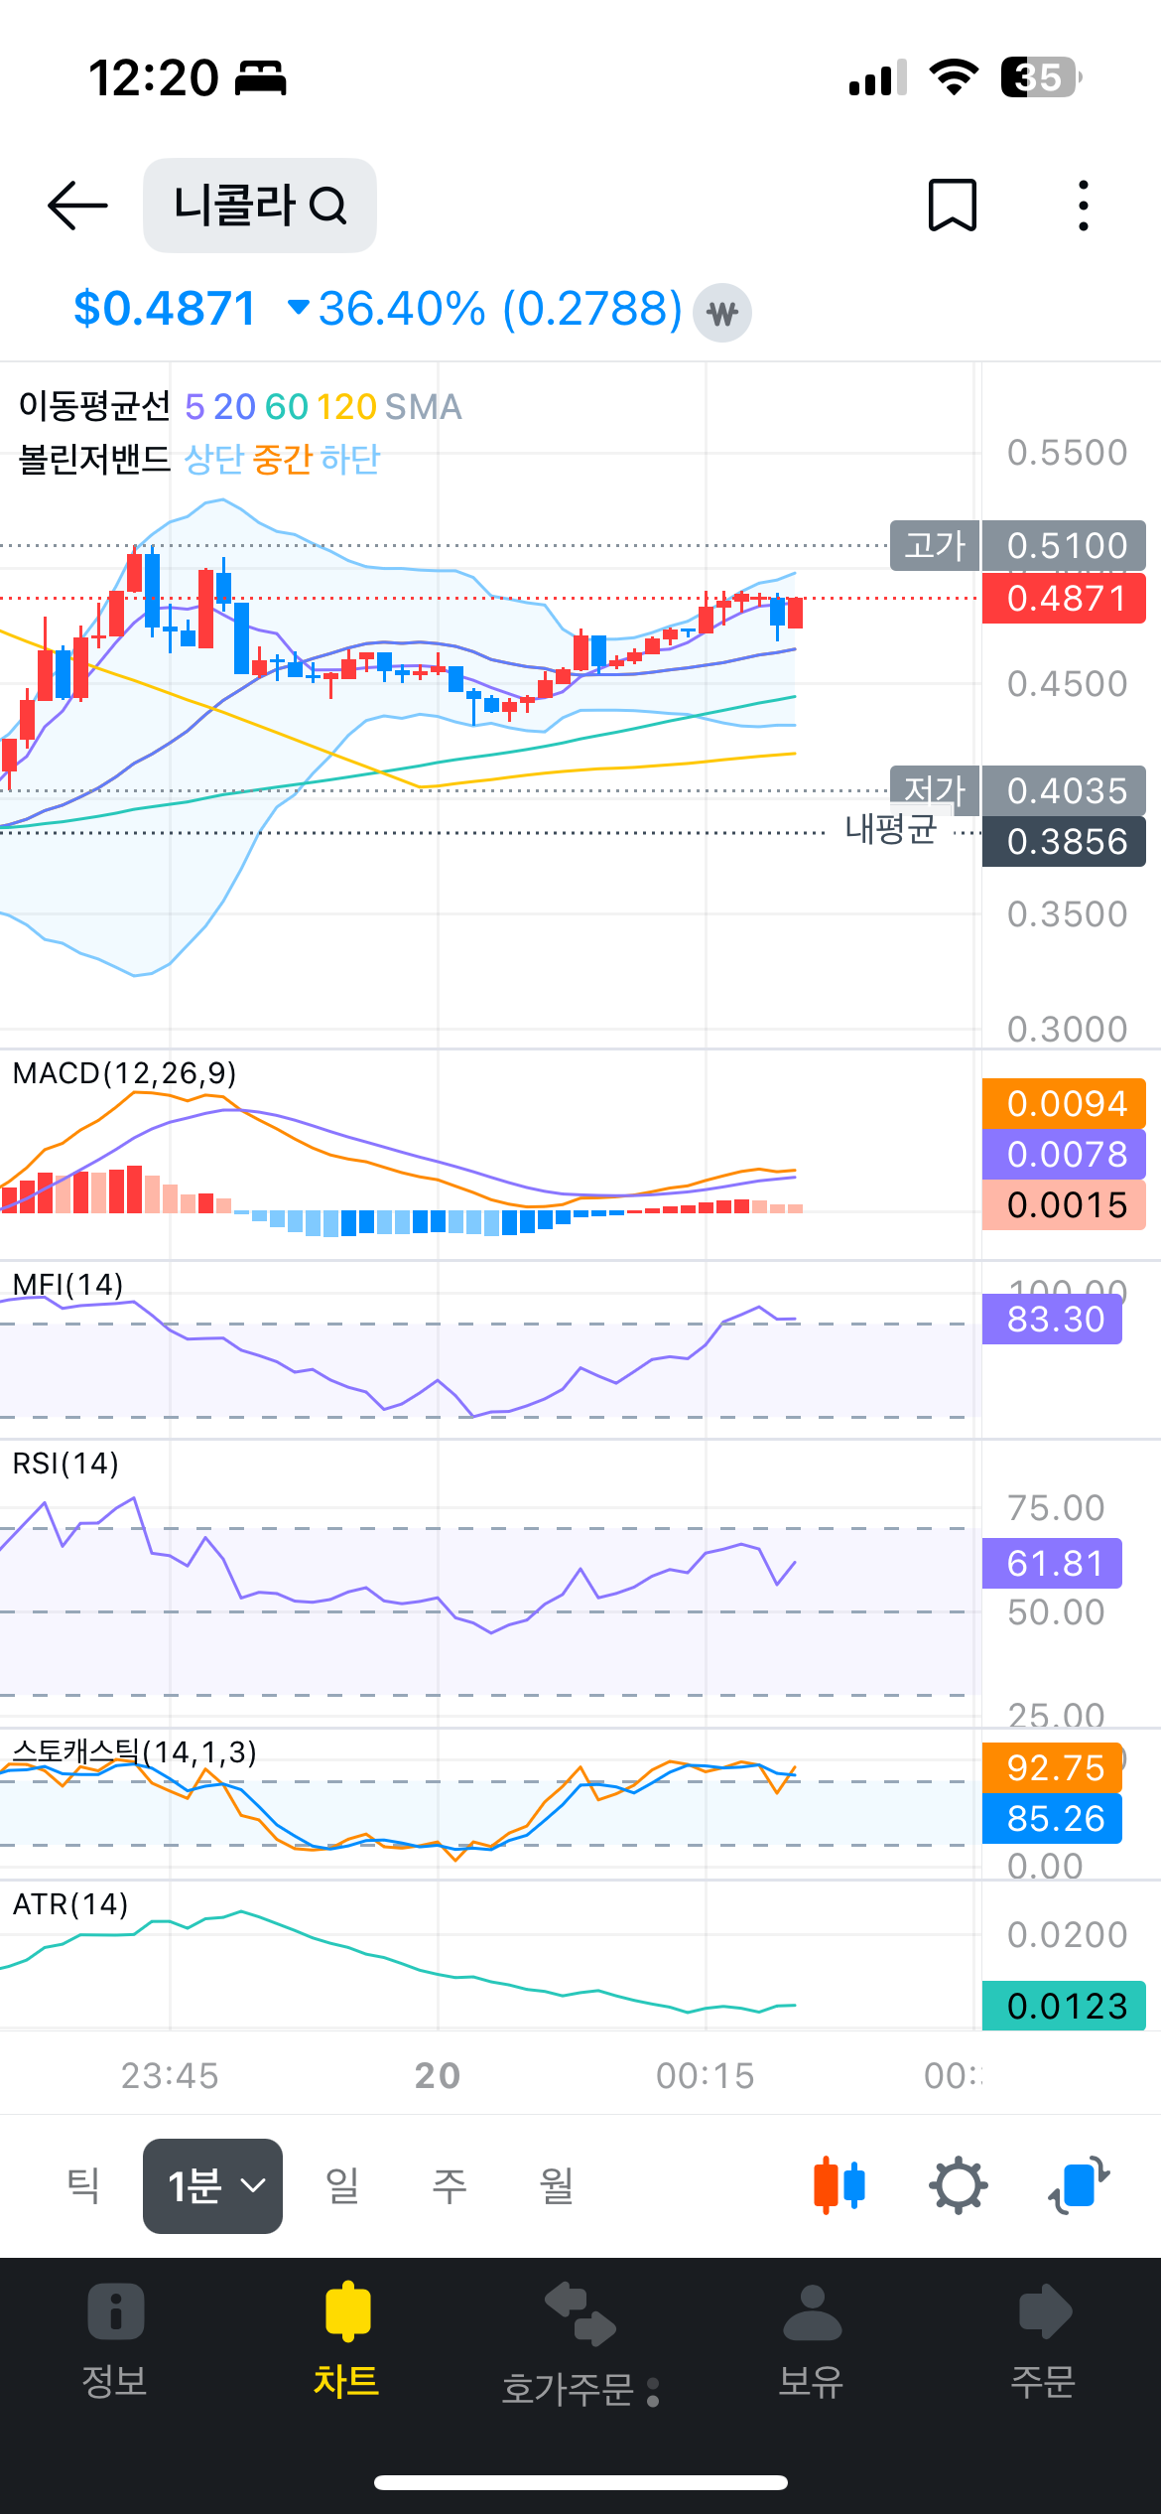Screen dimensions: 1161x2514
Task: Tap the back arrow icon
Action: tap(77, 206)
